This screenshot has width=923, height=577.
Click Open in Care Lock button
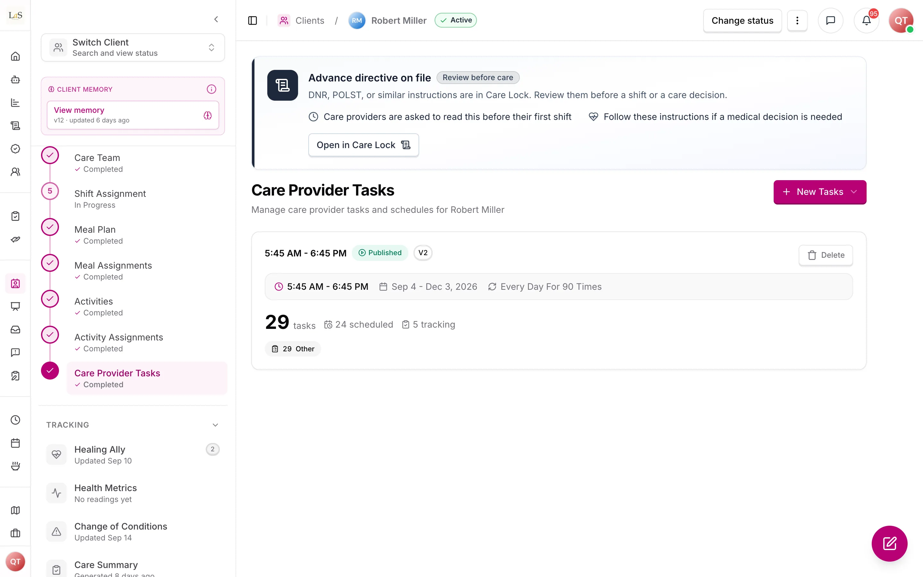tap(363, 145)
